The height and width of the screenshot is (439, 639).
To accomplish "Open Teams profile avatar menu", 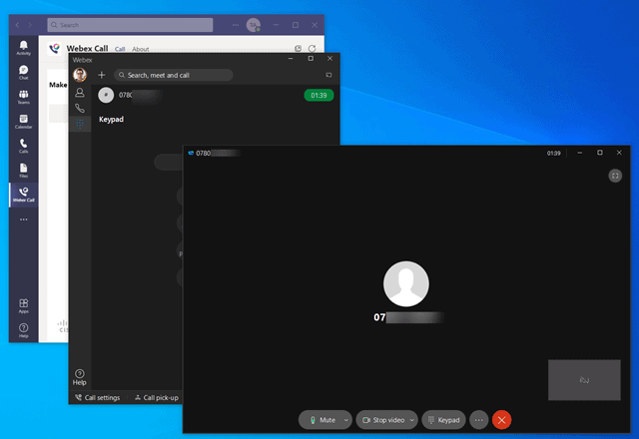I will tap(253, 25).
